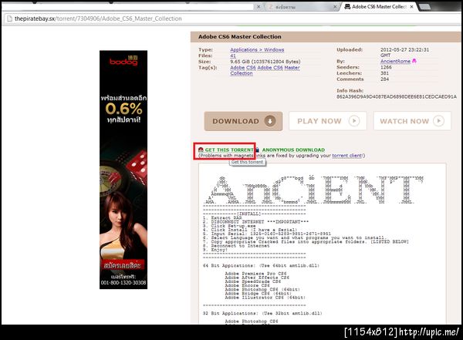Click the WATCH NOW button
The height and width of the screenshot is (340, 463).
tap(412, 121)
